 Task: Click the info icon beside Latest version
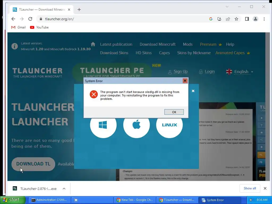[15, 46]
